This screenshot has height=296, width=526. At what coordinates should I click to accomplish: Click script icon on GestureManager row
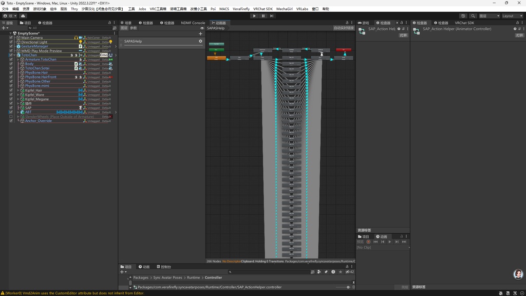tap(80, 46)
